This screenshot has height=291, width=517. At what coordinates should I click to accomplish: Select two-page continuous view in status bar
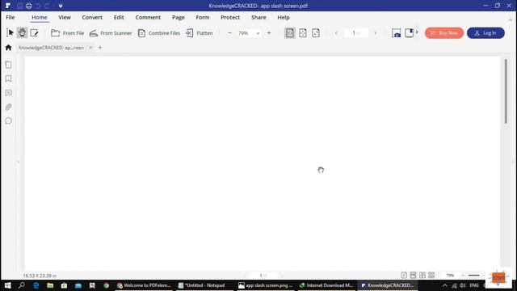pyautogui.click(x=431, y=275)
